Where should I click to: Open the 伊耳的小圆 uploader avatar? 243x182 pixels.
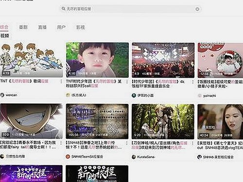pos(134,95)
